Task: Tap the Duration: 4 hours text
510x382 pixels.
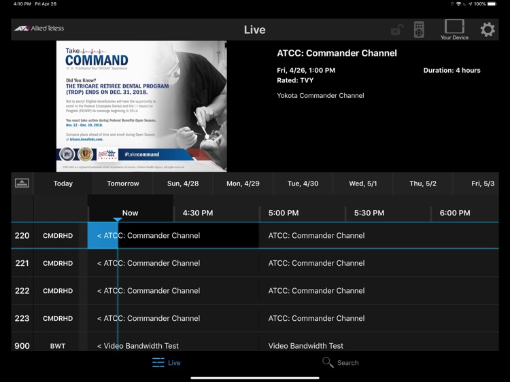Action: click(x=452, y=71)
